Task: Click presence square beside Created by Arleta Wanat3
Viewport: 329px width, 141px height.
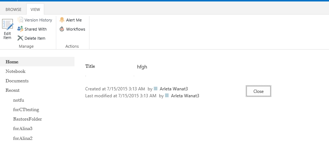Action: click(x=156, y=89)
